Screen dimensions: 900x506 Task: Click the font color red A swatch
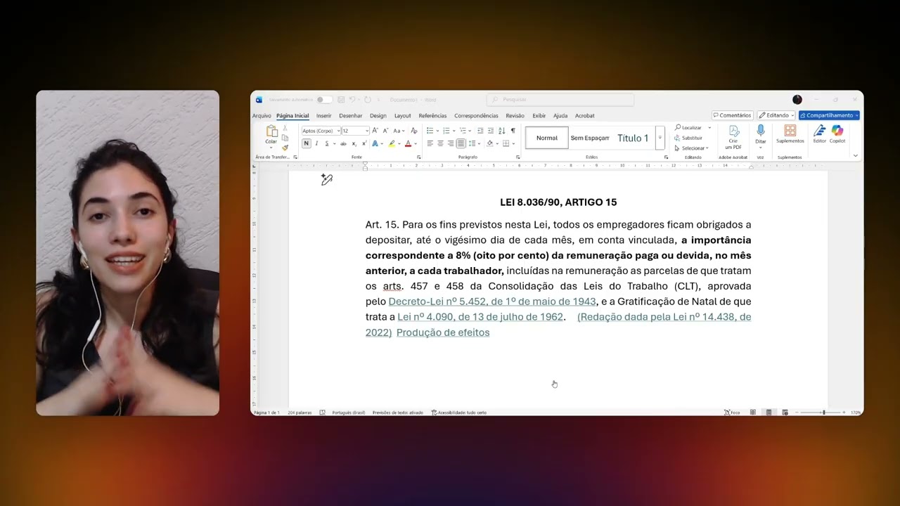(408, 143)
